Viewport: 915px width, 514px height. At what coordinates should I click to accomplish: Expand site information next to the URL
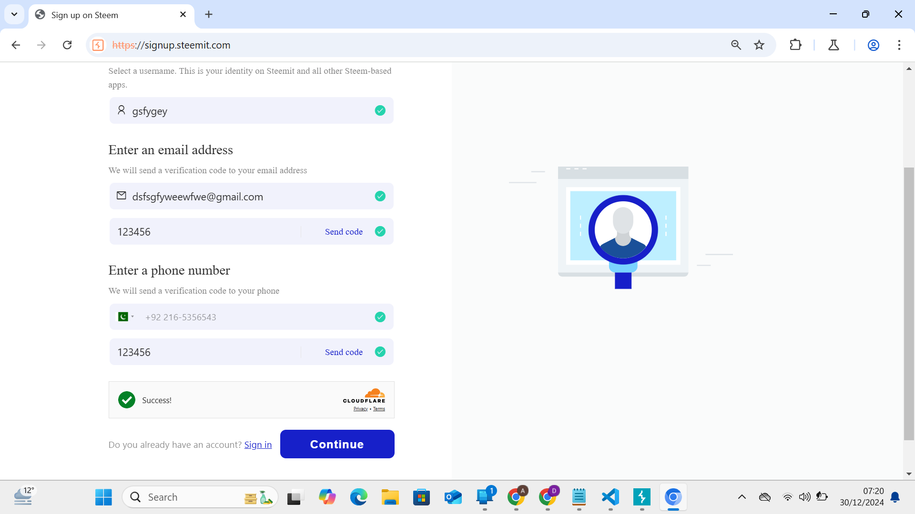[98, 45]
